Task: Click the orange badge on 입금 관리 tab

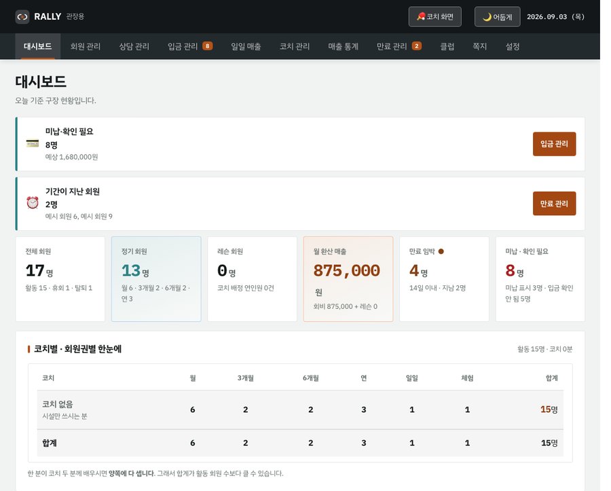Action: [x=207, y=46]
